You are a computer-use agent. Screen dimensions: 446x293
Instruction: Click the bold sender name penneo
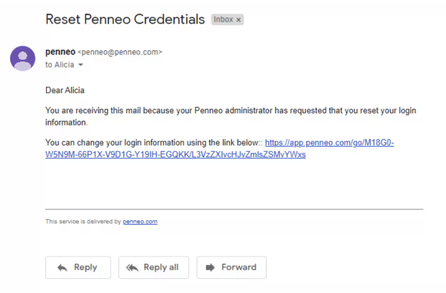point(60,52)
